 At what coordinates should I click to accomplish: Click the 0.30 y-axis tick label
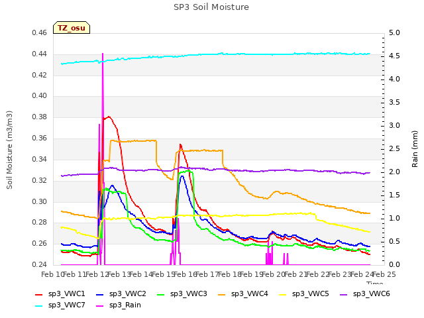pos(40,201)
